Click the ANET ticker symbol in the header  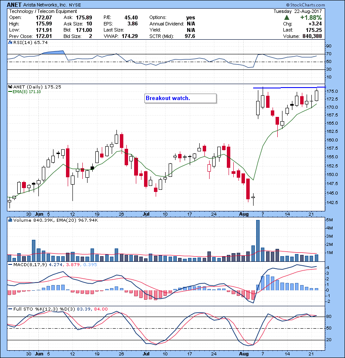click(14, 5)
